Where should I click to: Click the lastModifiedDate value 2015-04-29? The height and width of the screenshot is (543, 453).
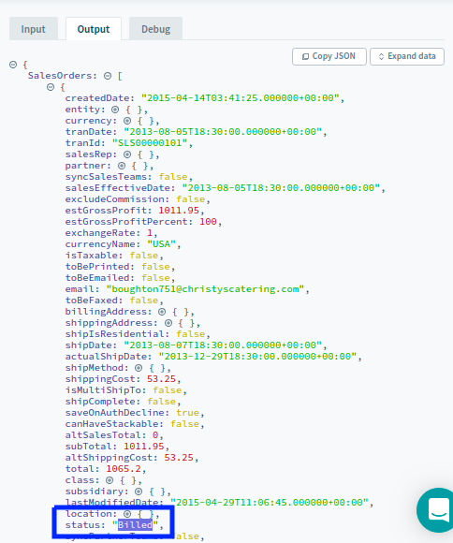click(270, 503)
